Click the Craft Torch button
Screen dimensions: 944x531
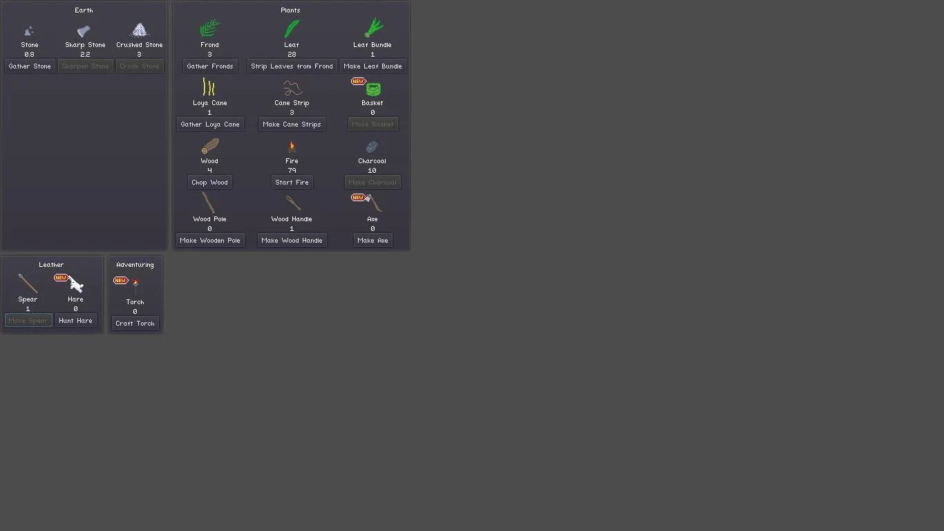point(135,324)
